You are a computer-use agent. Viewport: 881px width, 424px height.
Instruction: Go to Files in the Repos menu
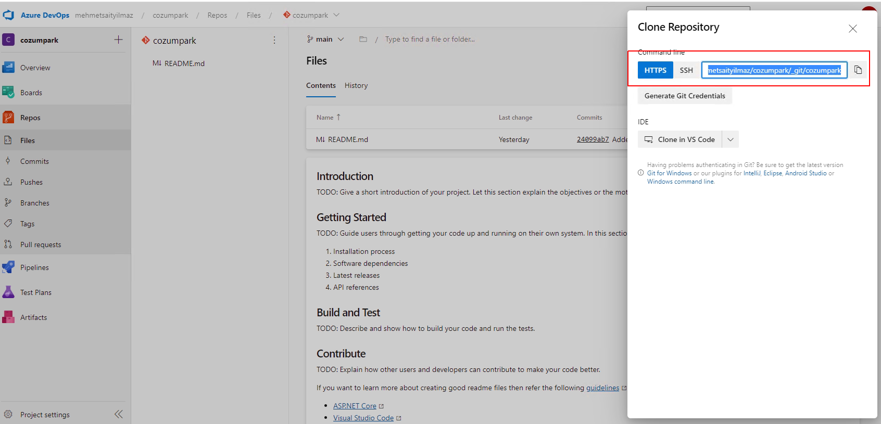pyautogui.click(x=28, y=140)
